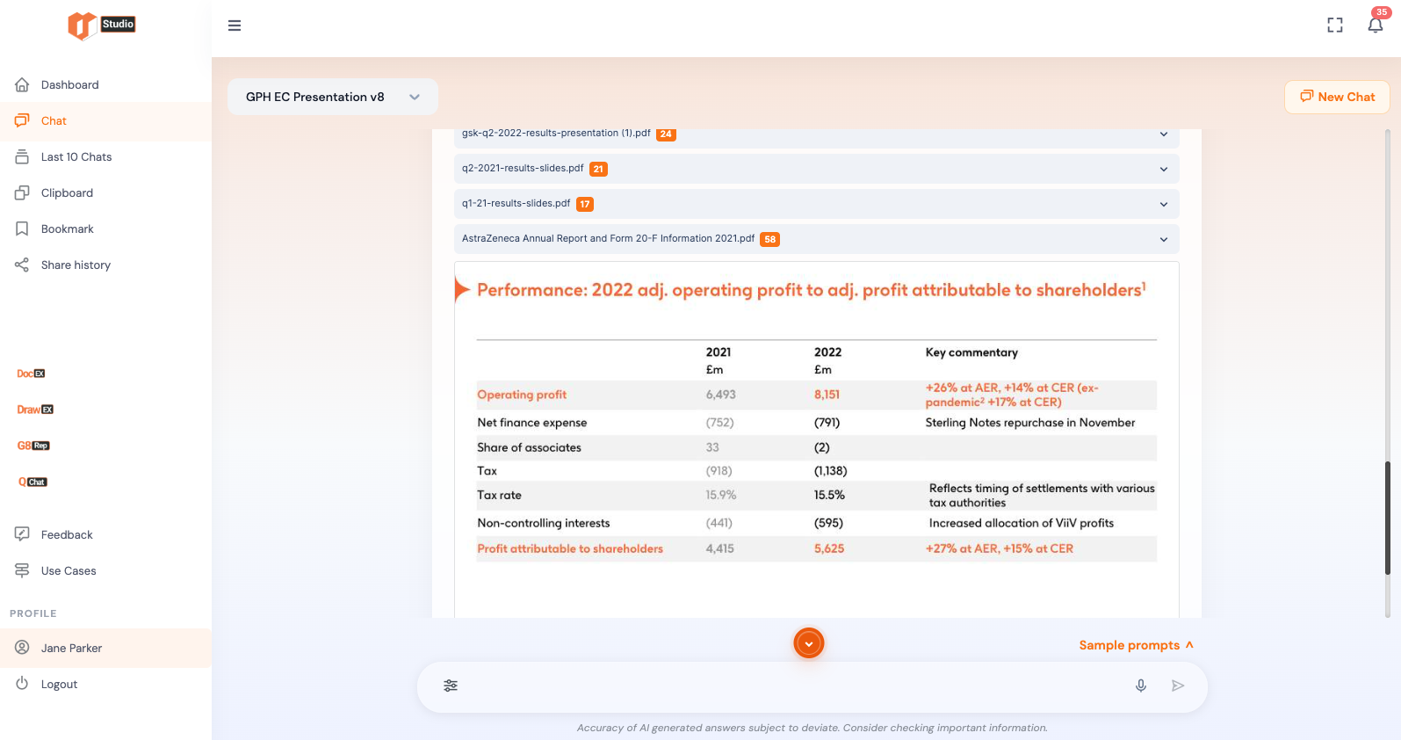This screenshot has width=1401, height=740.
Task: Click the Bookmark icon
Action: tap(22, 229)
